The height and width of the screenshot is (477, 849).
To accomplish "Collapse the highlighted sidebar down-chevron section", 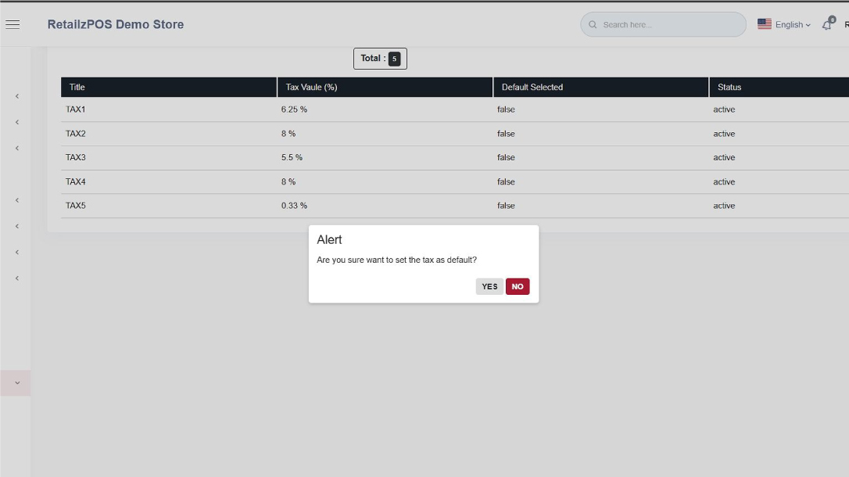I will [x=16, y=383].
